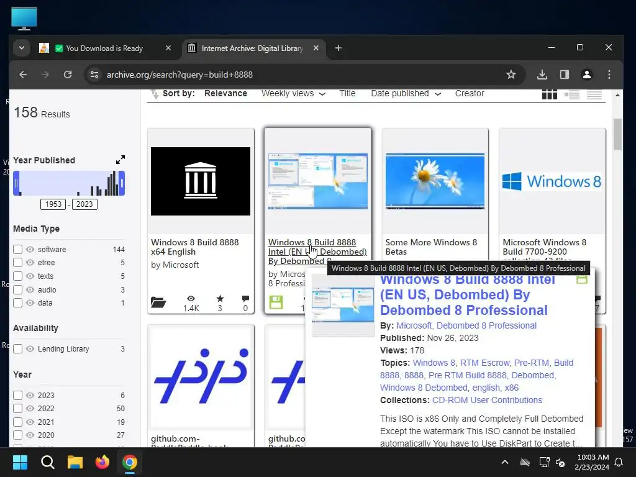The width and height of the screenshot is (636, 477).
Task: Hide 2020 year facet with eye icon
Action: click(x=30, y=435)
